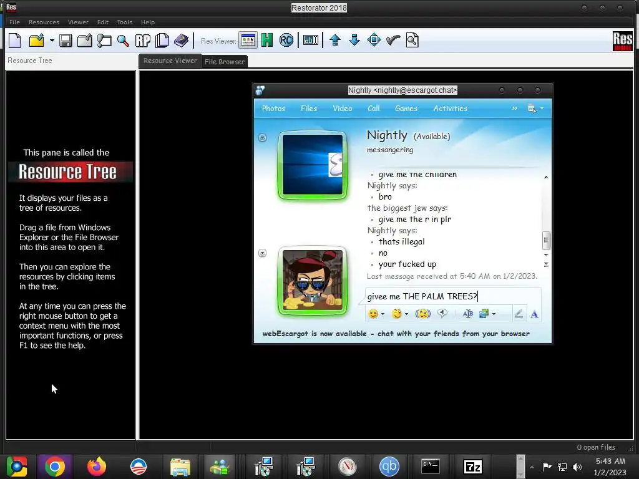Open the smiley emoticon picker
This screenshot has width=639, height=479.
click(373, 314)
